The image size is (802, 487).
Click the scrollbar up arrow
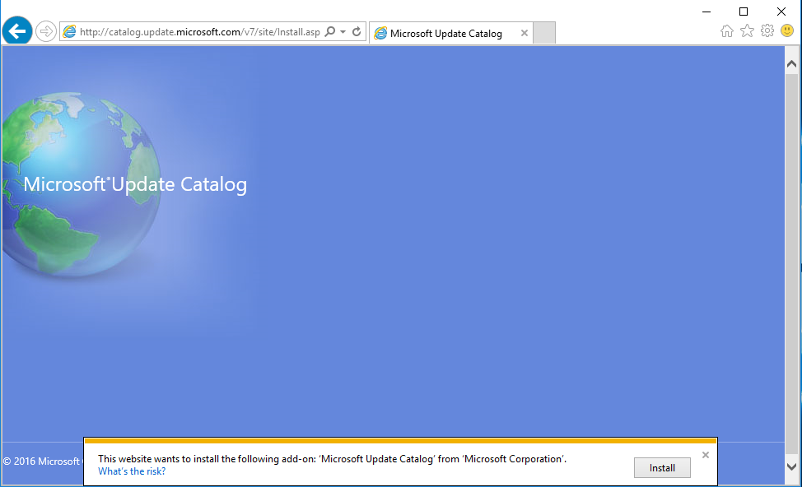click(x=792, y=64)
